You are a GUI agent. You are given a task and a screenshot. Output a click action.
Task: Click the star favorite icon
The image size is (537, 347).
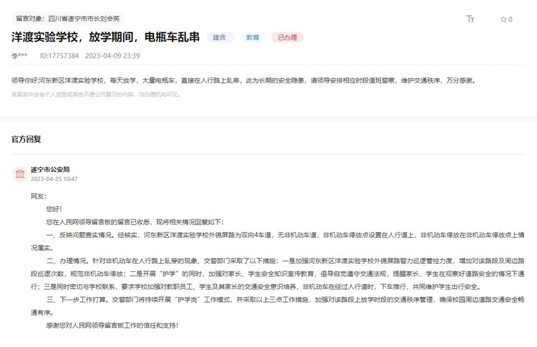(503, 20)
